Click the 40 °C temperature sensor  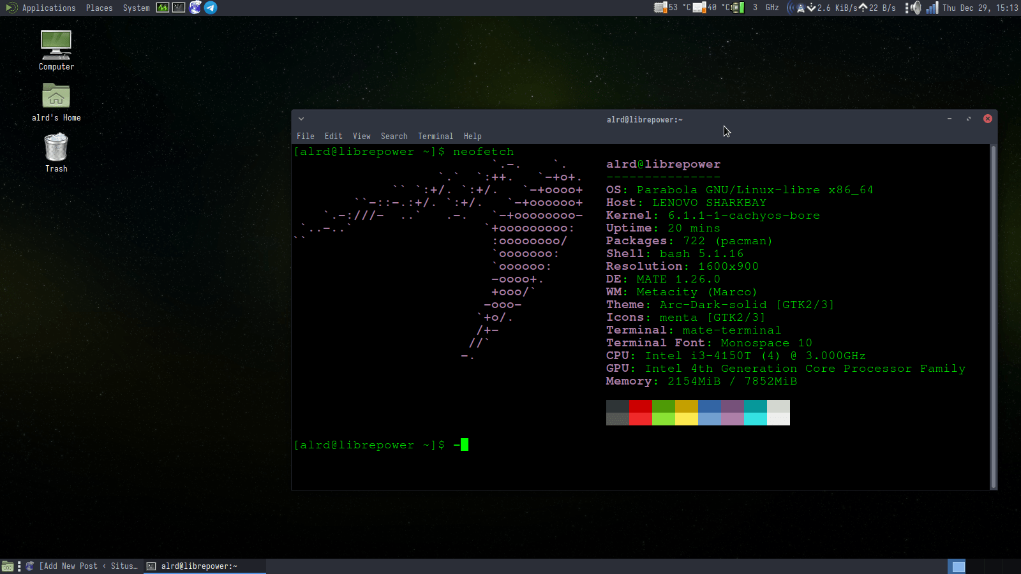coord(712,8)
